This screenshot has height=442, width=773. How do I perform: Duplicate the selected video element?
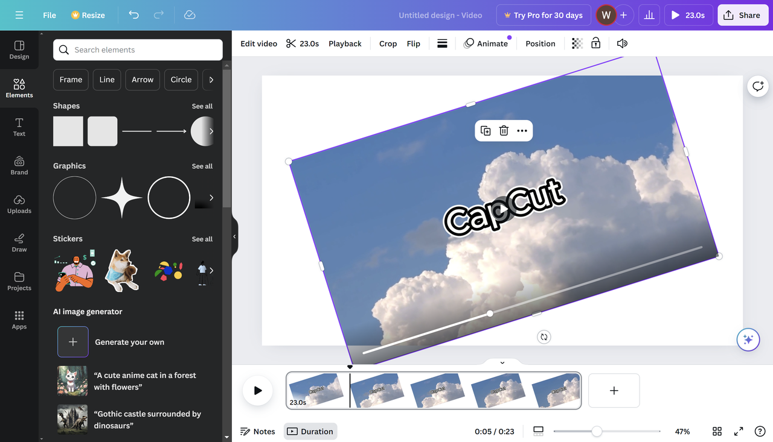[486, 130]
